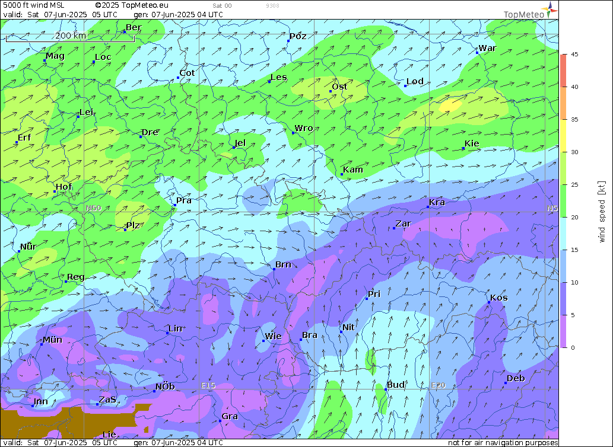Pick the green 20–25 kt legend color band
613x447 pixels.
point(563,201)
